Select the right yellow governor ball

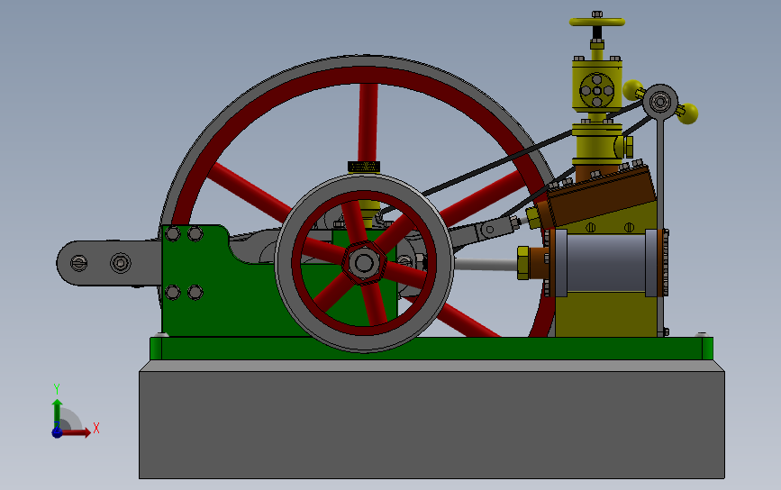[688, 113]
